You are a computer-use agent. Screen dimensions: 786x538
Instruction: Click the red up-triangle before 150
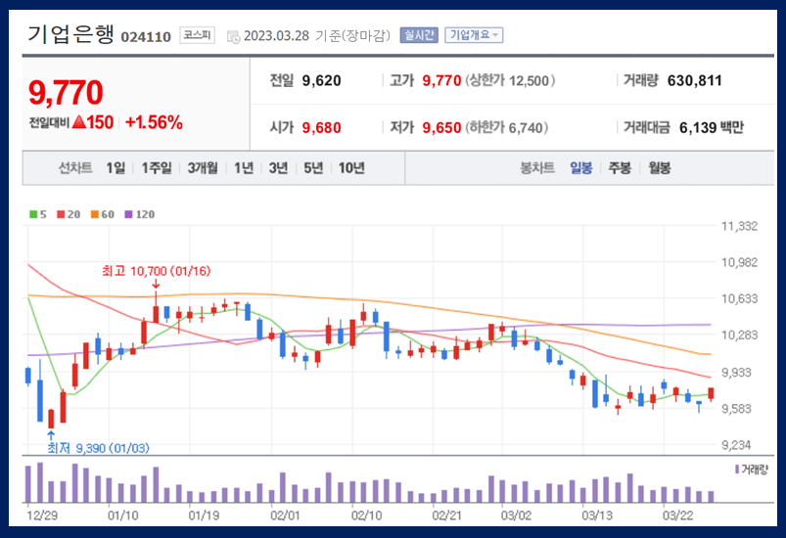point(78,121)
